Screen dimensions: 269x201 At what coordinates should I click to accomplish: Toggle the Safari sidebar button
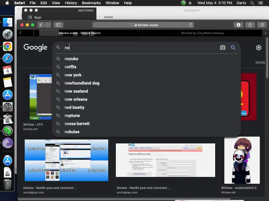(58, 25)
